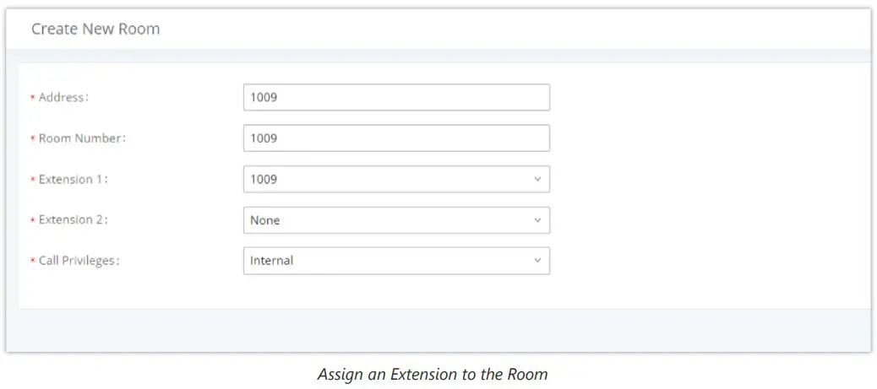The image size is (877, 389).
Task: Click the Address field label
Action: (x=63, y=97)
